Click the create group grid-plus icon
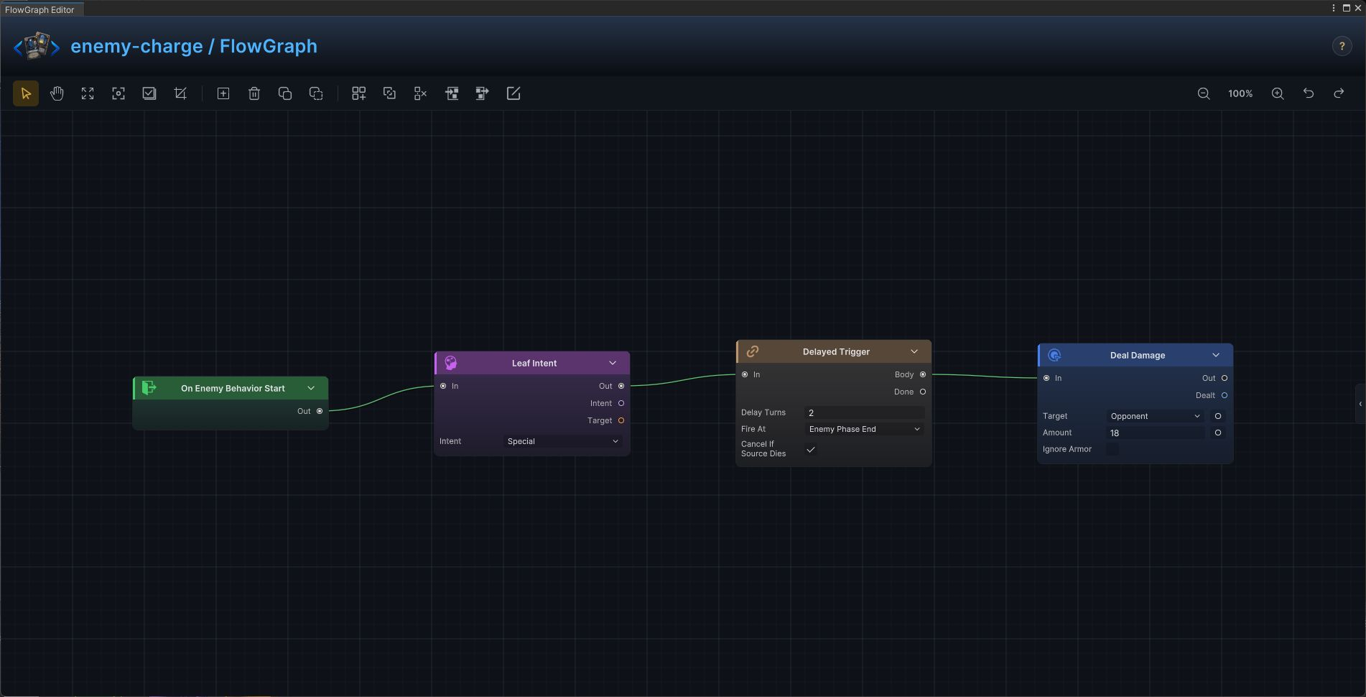 358,93
